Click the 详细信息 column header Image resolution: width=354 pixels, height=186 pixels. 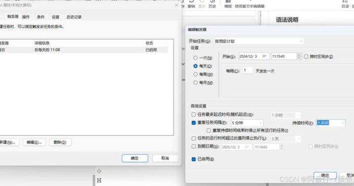(x=42, y=43)
